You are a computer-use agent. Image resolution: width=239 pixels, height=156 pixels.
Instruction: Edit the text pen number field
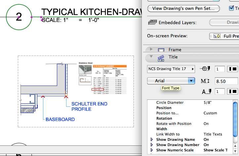[219, 92]
